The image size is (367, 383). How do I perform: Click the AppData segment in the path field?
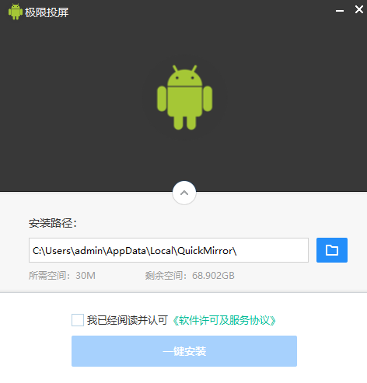click(x=126, y=251)
